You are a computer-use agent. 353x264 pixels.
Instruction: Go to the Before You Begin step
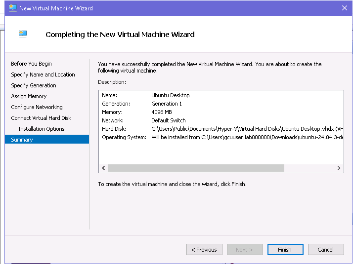31,64
